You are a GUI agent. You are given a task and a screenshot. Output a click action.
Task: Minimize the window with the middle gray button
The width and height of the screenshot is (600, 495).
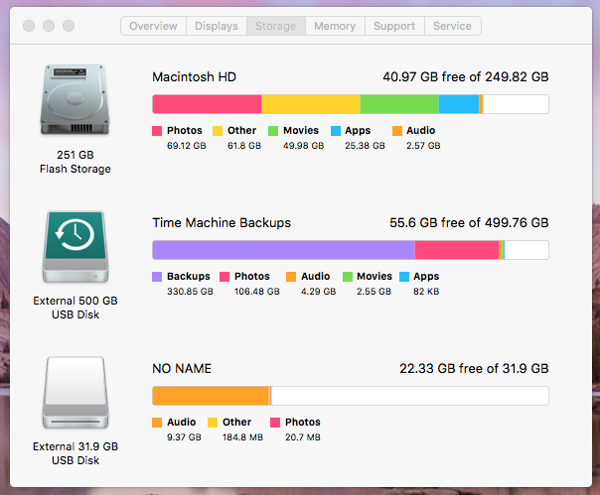coord(49,26)
